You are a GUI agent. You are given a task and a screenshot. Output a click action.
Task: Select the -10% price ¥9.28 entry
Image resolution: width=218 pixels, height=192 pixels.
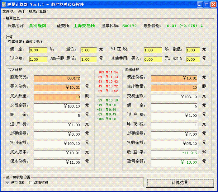click(108, 119)
